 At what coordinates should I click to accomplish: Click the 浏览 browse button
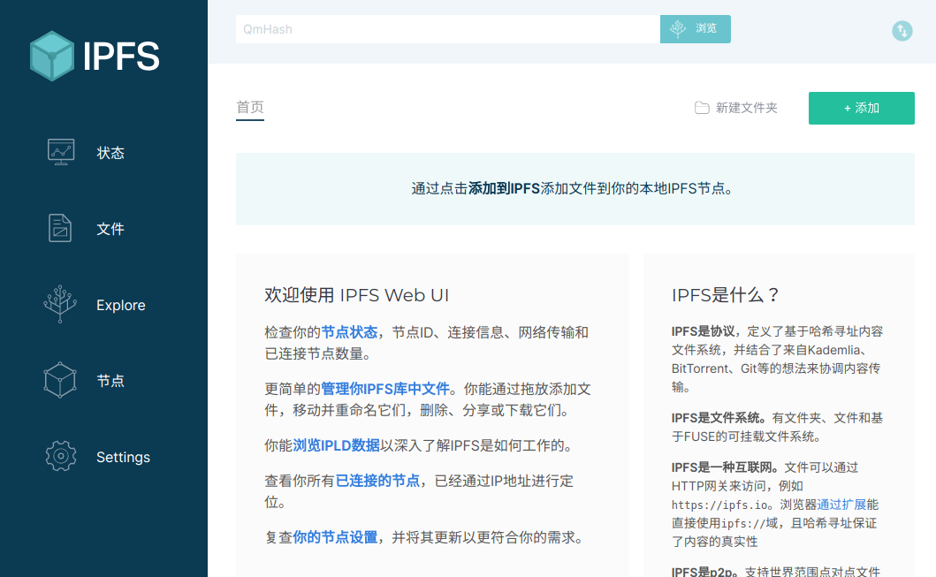(x=696, y=28)
